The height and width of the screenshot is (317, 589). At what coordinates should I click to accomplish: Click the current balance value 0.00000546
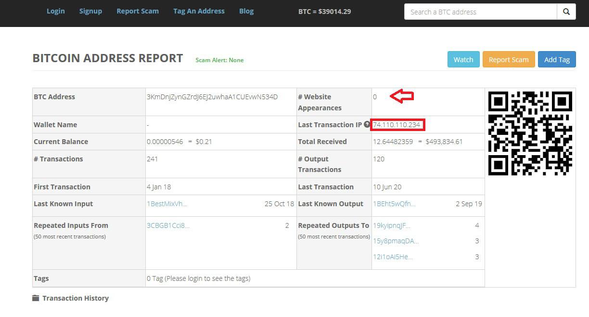[x=165, y=142]
